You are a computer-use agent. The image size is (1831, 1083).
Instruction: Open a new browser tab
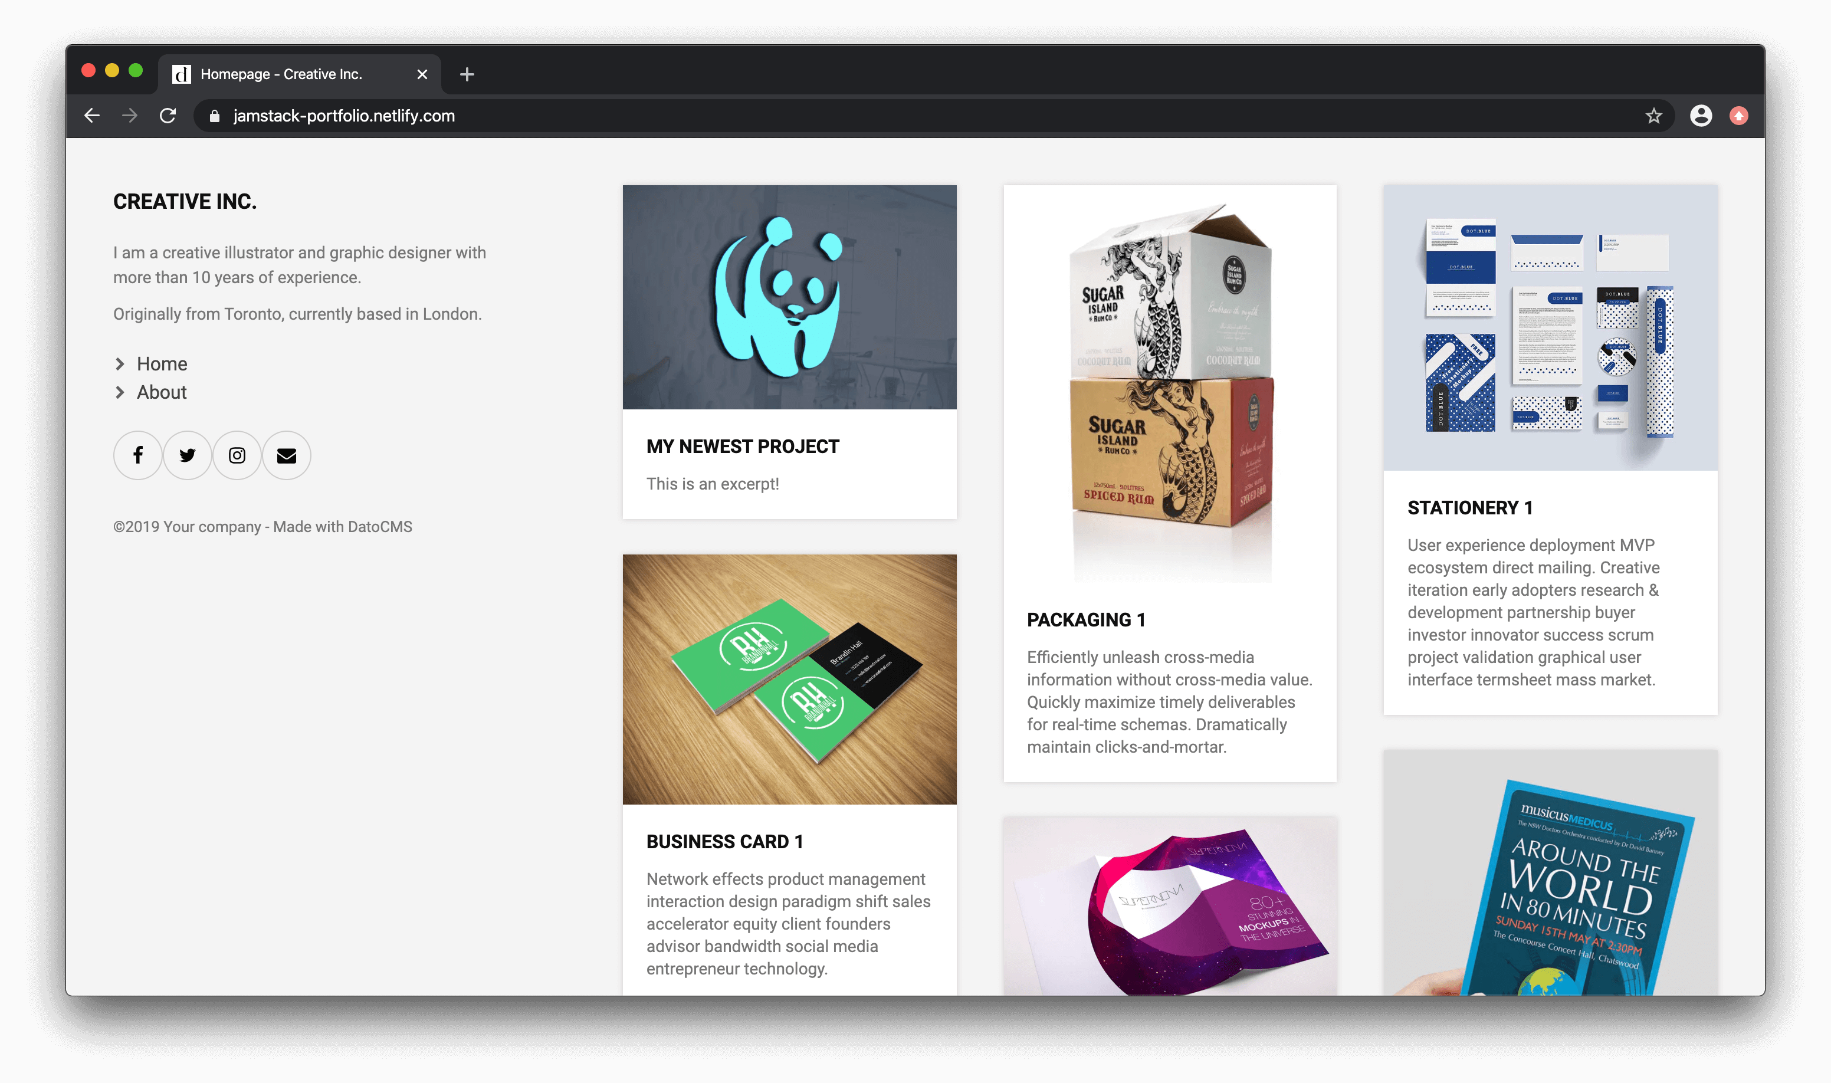(467, 74)
